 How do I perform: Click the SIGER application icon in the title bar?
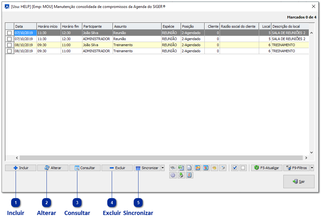tap(7, 7)
